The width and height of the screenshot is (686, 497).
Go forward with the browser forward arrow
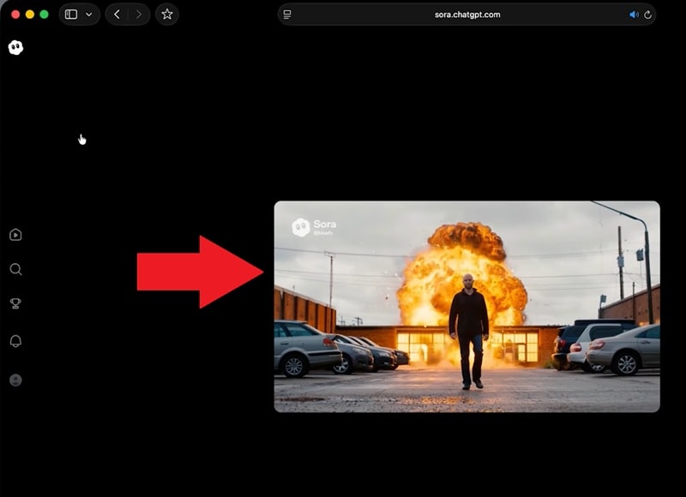click(139, 15)
